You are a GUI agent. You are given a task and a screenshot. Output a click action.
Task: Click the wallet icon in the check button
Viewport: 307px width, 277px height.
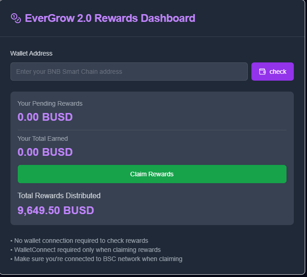[x=262, y=72]
